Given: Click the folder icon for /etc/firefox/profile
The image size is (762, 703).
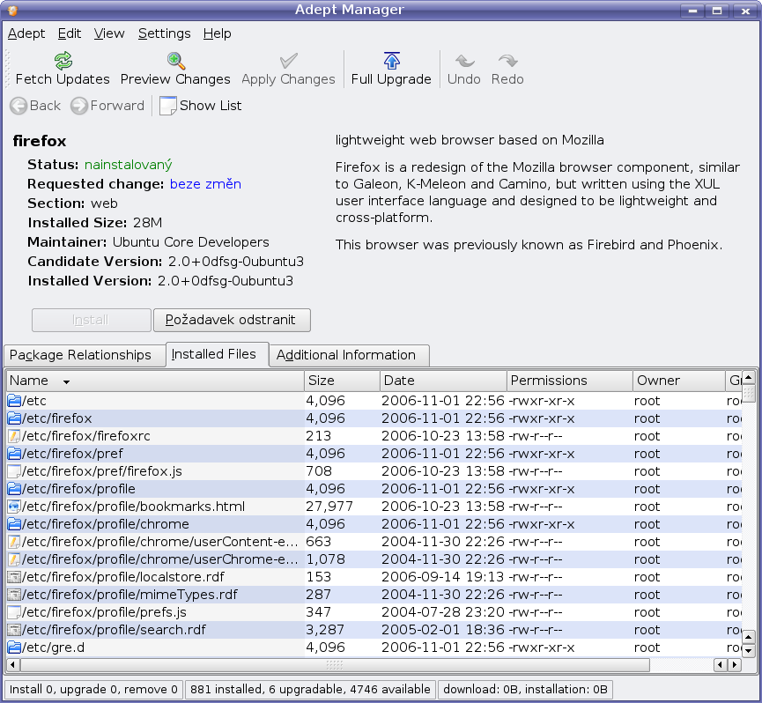Looking at the screenshot, I should pyautogui.click(x=14, y=489).
